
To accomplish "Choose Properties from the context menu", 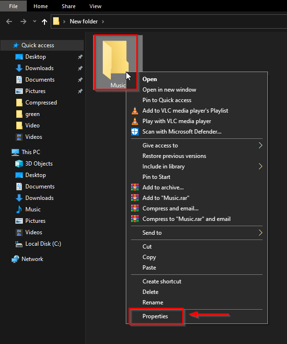I will pyautogui.click(x=156, y=316).
